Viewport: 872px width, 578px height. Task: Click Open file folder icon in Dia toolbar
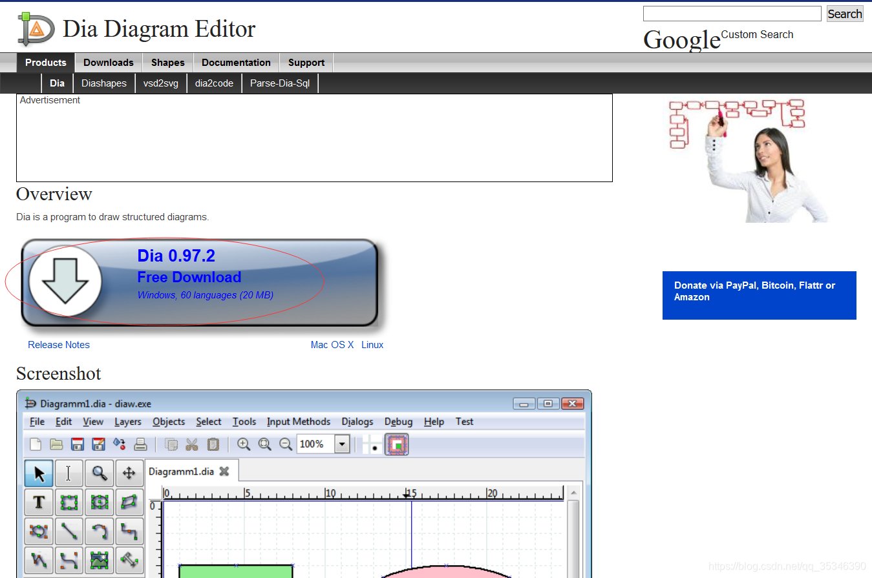[x=57, y=444]
